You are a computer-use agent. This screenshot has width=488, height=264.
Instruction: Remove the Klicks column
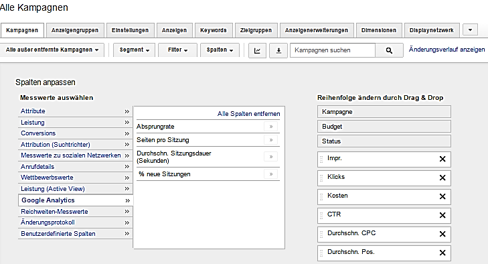pyautogui.click(x=442, y=178)
